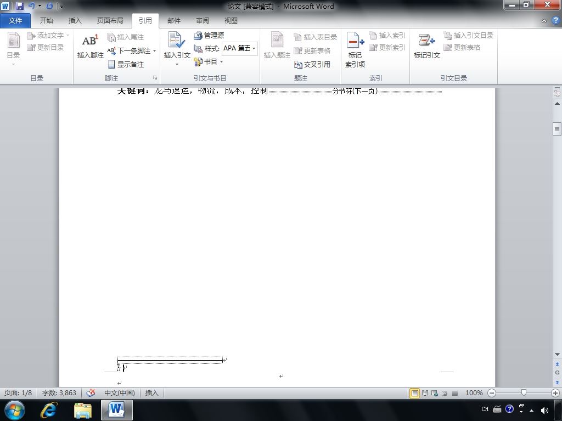Click 插入表目录 button
This screenshot has width=562, height=421.
[316, 37]
